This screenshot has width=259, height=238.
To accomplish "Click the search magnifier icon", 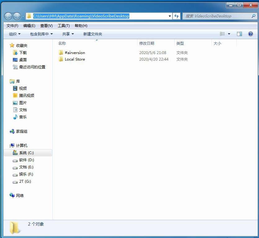I will pyautogui.click(x=253, y=16).
